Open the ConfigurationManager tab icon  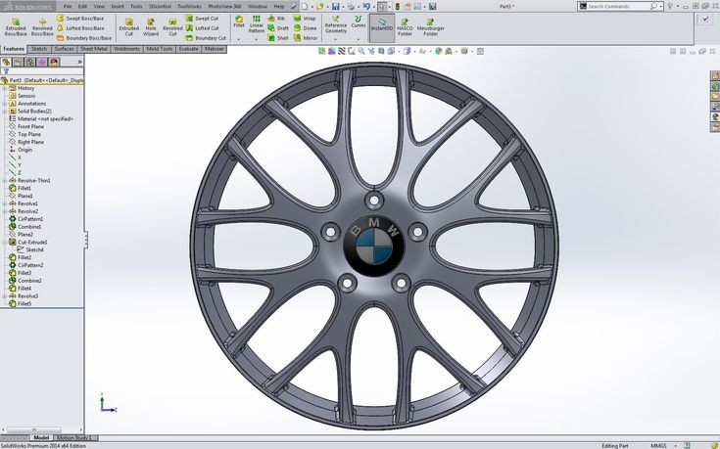[x=29, y=62]
